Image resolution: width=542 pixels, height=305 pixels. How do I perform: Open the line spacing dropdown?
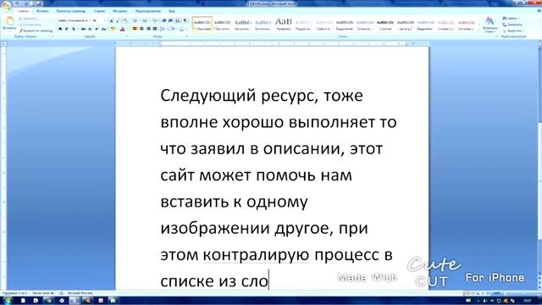pos(163,29)
